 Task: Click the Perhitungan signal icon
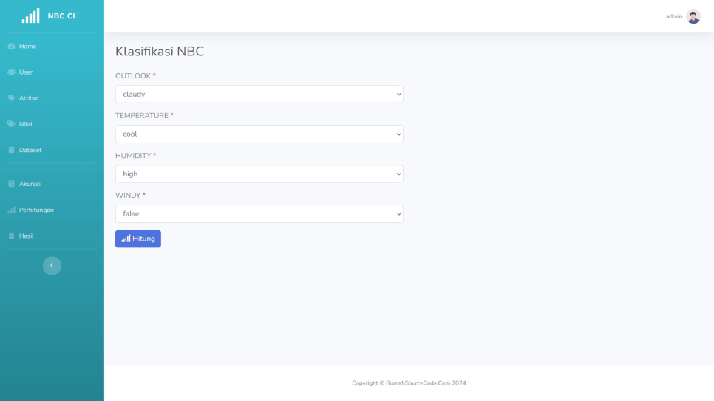(x=11, y=210)
